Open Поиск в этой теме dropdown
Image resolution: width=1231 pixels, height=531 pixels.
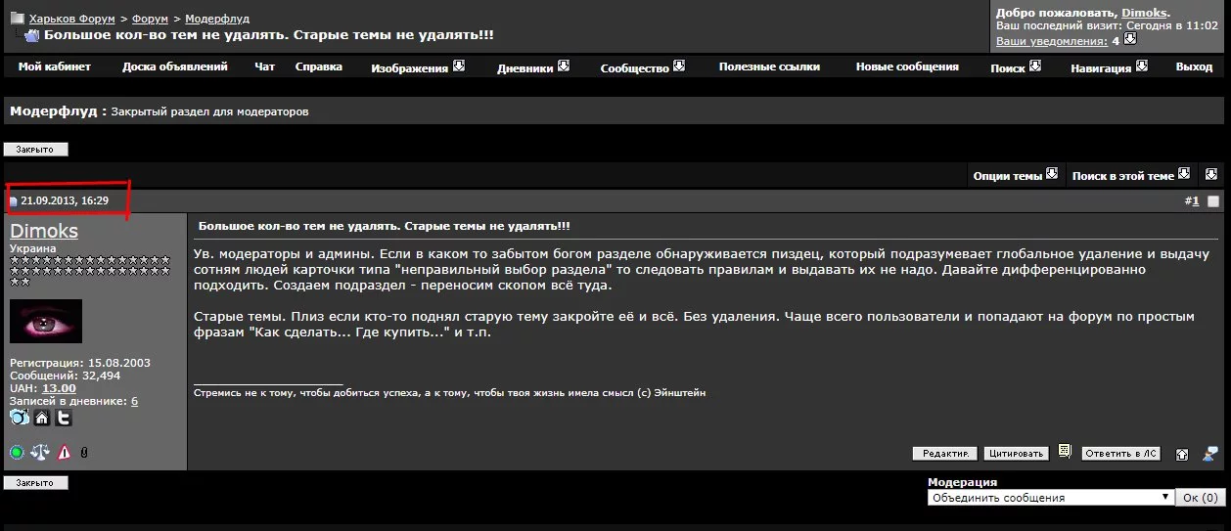(1131, 175)
